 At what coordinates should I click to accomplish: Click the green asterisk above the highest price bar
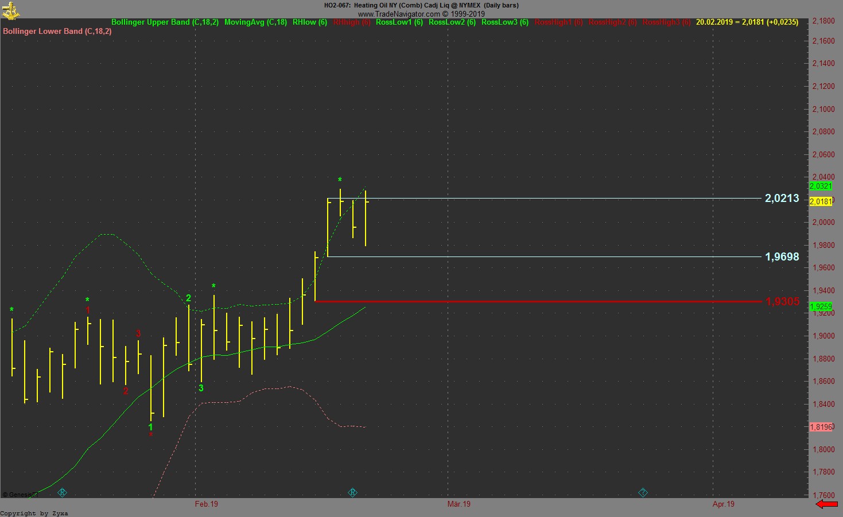[340, 180]
